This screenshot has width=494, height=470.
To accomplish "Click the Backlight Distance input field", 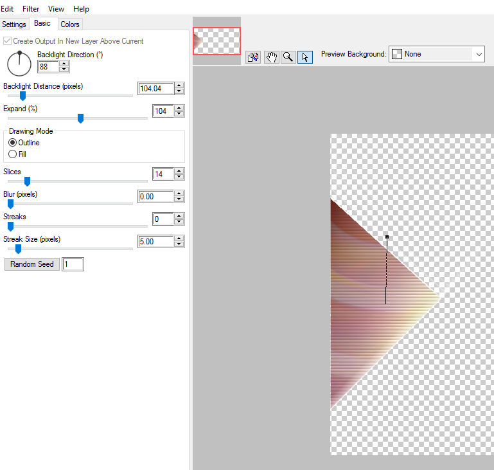I will [x=156, y=89].
